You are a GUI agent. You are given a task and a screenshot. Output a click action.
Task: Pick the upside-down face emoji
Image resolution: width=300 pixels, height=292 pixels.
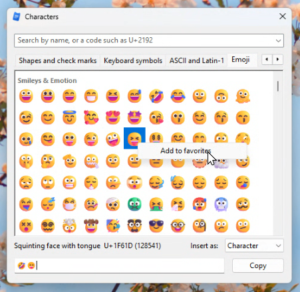point(222,96)
